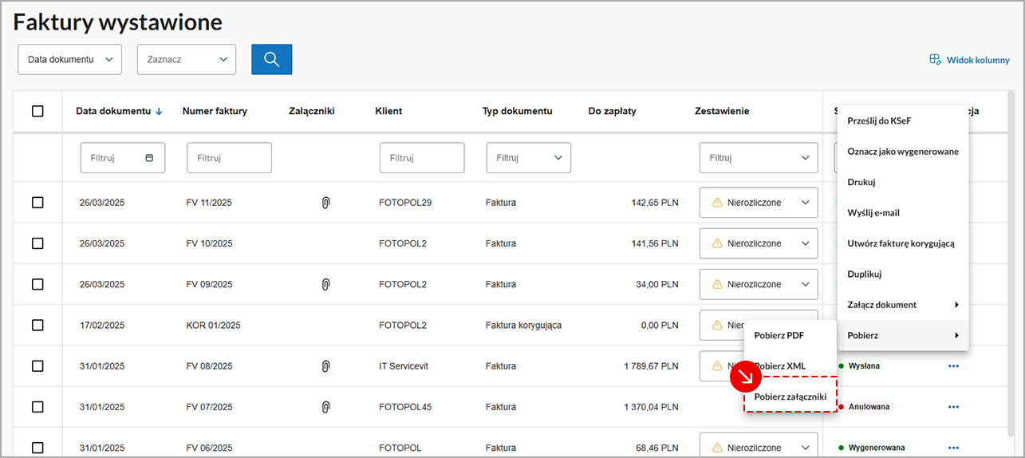Image resolution: width=1025 pixels, height=458 pixels.
Task: Select checkbox for KOR 01/2025 row
Action: pyautogui.click(x=37, y=326)
